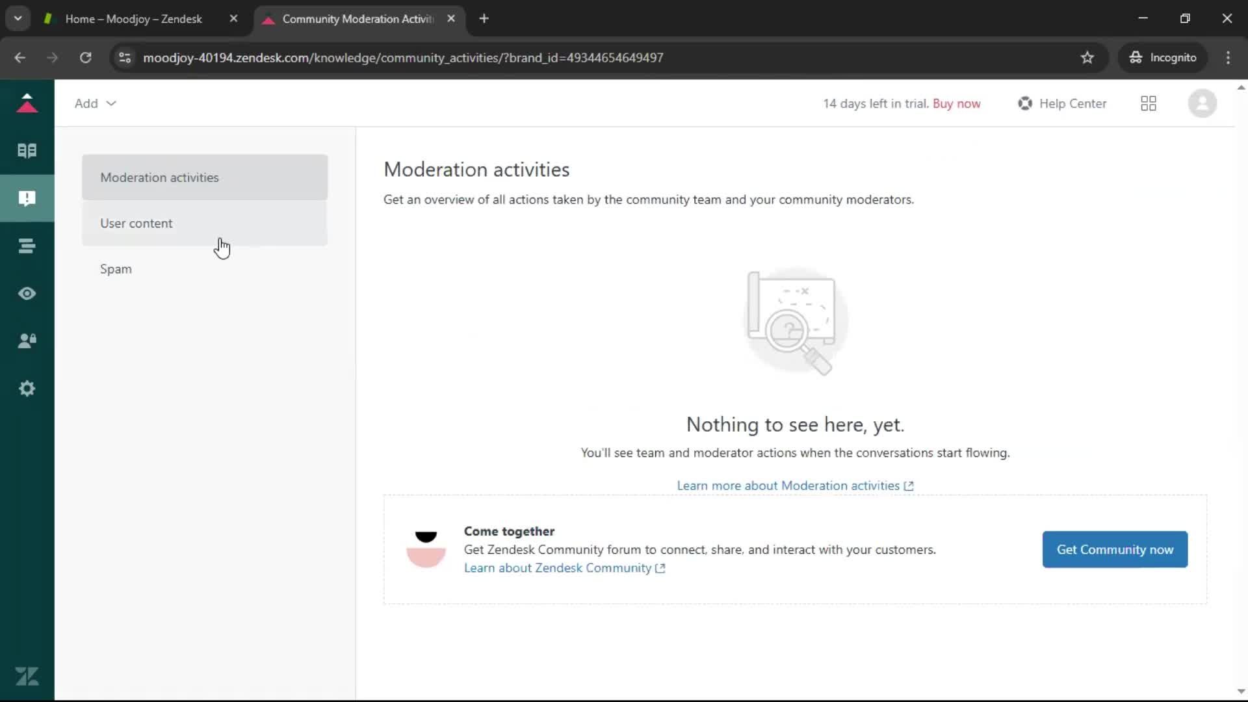Open Learn about Zendesk Community link
The image size is (1248, 702).
pos(564,568)
